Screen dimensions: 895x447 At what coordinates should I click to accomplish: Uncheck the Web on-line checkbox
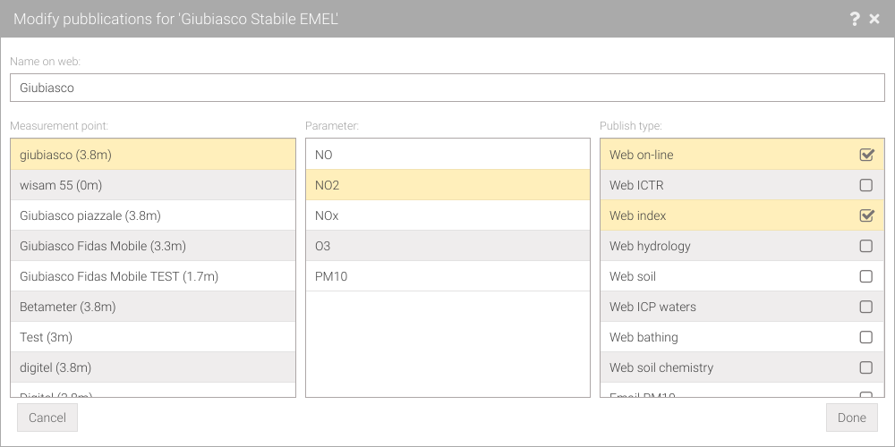[866, 155]
